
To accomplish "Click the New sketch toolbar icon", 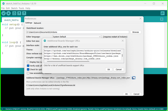I will click(x=14, y=13).
